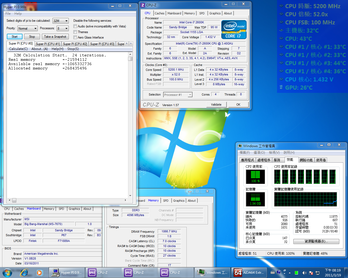Open the Processor #1 selection dropdown
This screenshot has height=278, width=348.
pos(178,95)
